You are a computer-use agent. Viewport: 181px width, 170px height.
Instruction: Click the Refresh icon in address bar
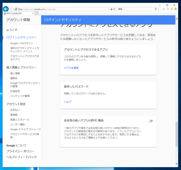(x=114, y=9)
